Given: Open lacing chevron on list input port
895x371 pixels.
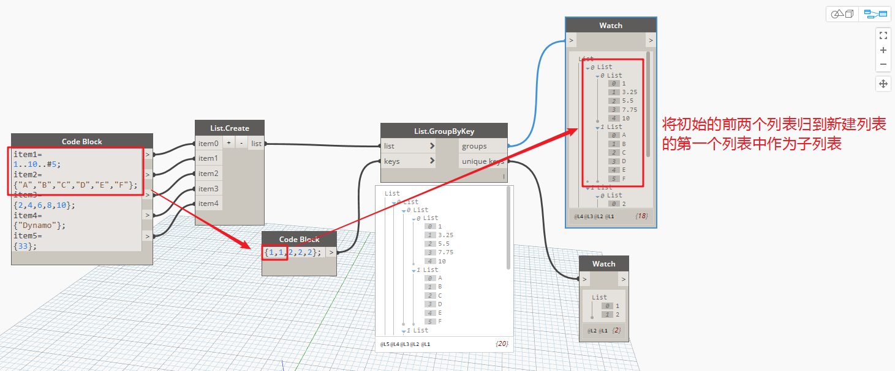Looking at the screenshot, I should 432,146.
